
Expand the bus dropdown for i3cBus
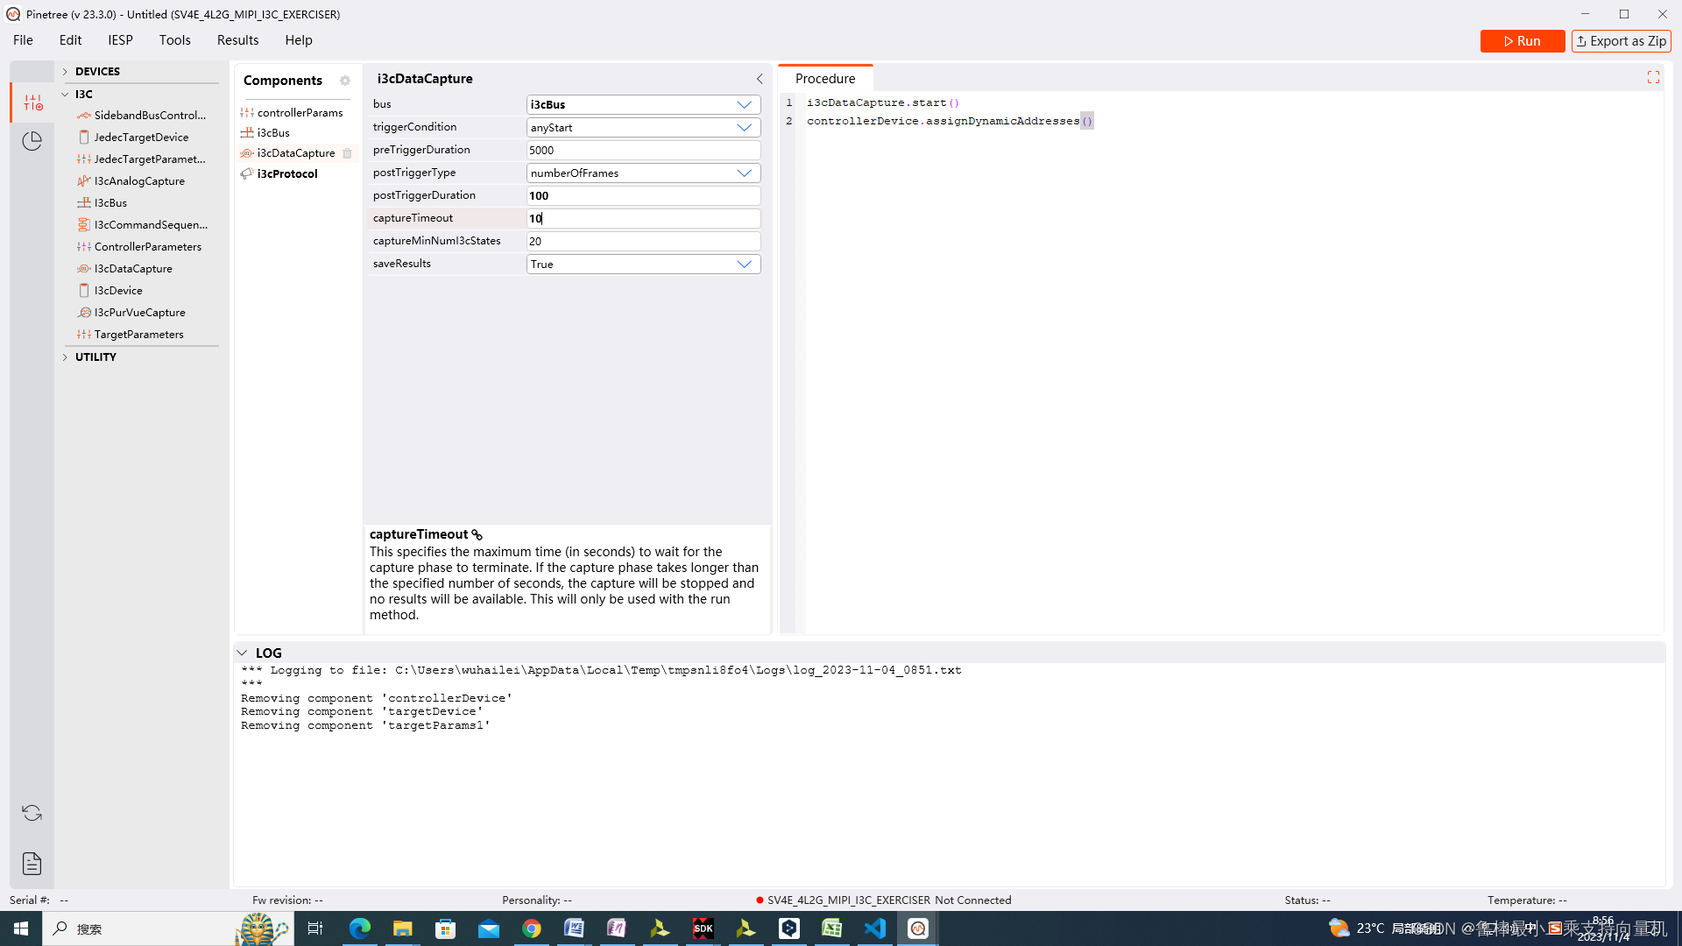pos(744,104)
